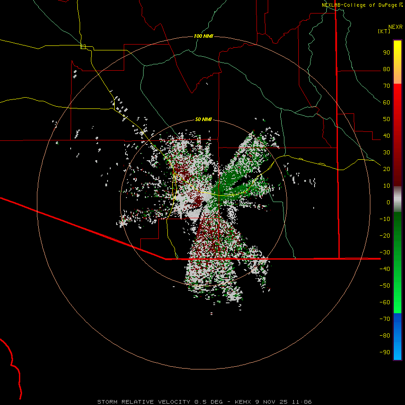This screenshot has width=405, height=405.
Task: Click the KEMX radar site identifier in caption
Action: point(243,402)
